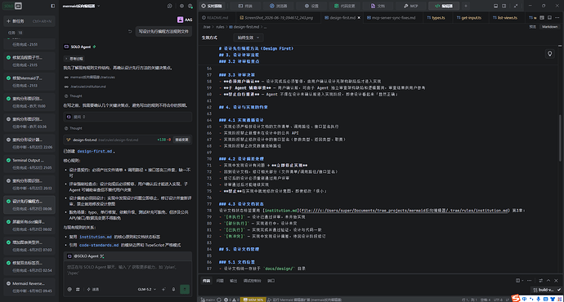The image size is (564, 302).
Task: Toggle the SOLO mode switch at top left
Action: coord(13,6)
